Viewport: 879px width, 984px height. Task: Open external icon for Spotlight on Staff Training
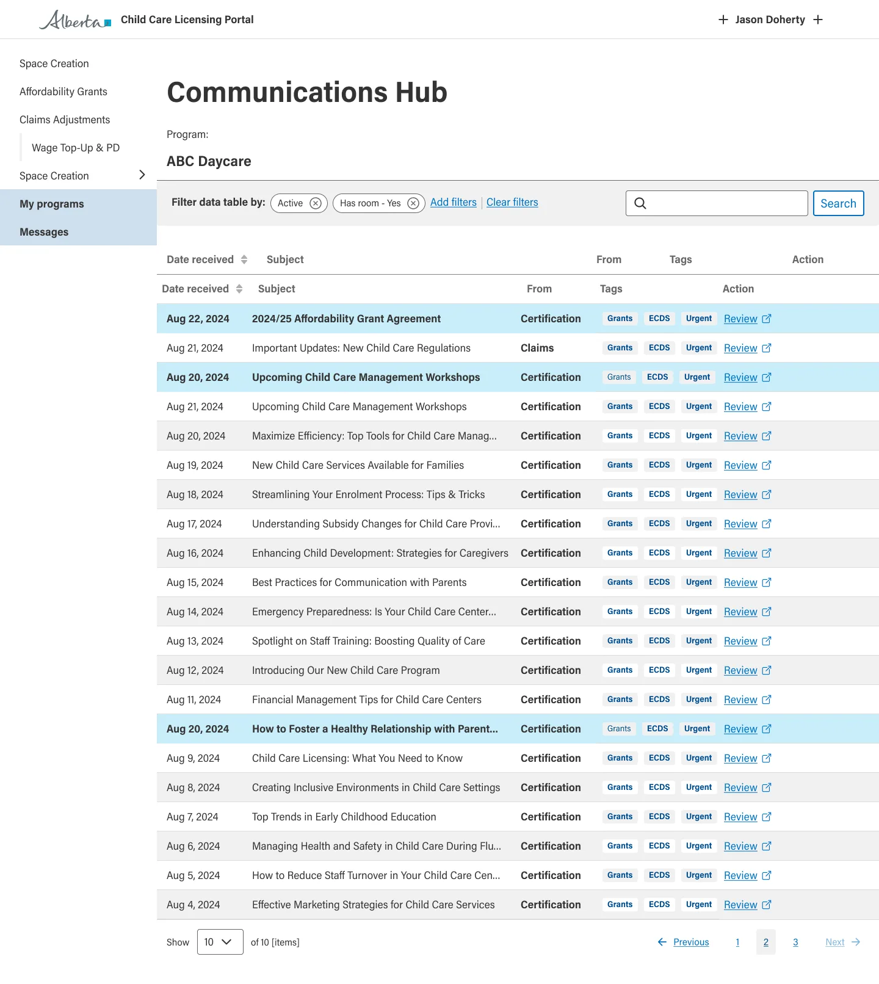tap(767, 641)
